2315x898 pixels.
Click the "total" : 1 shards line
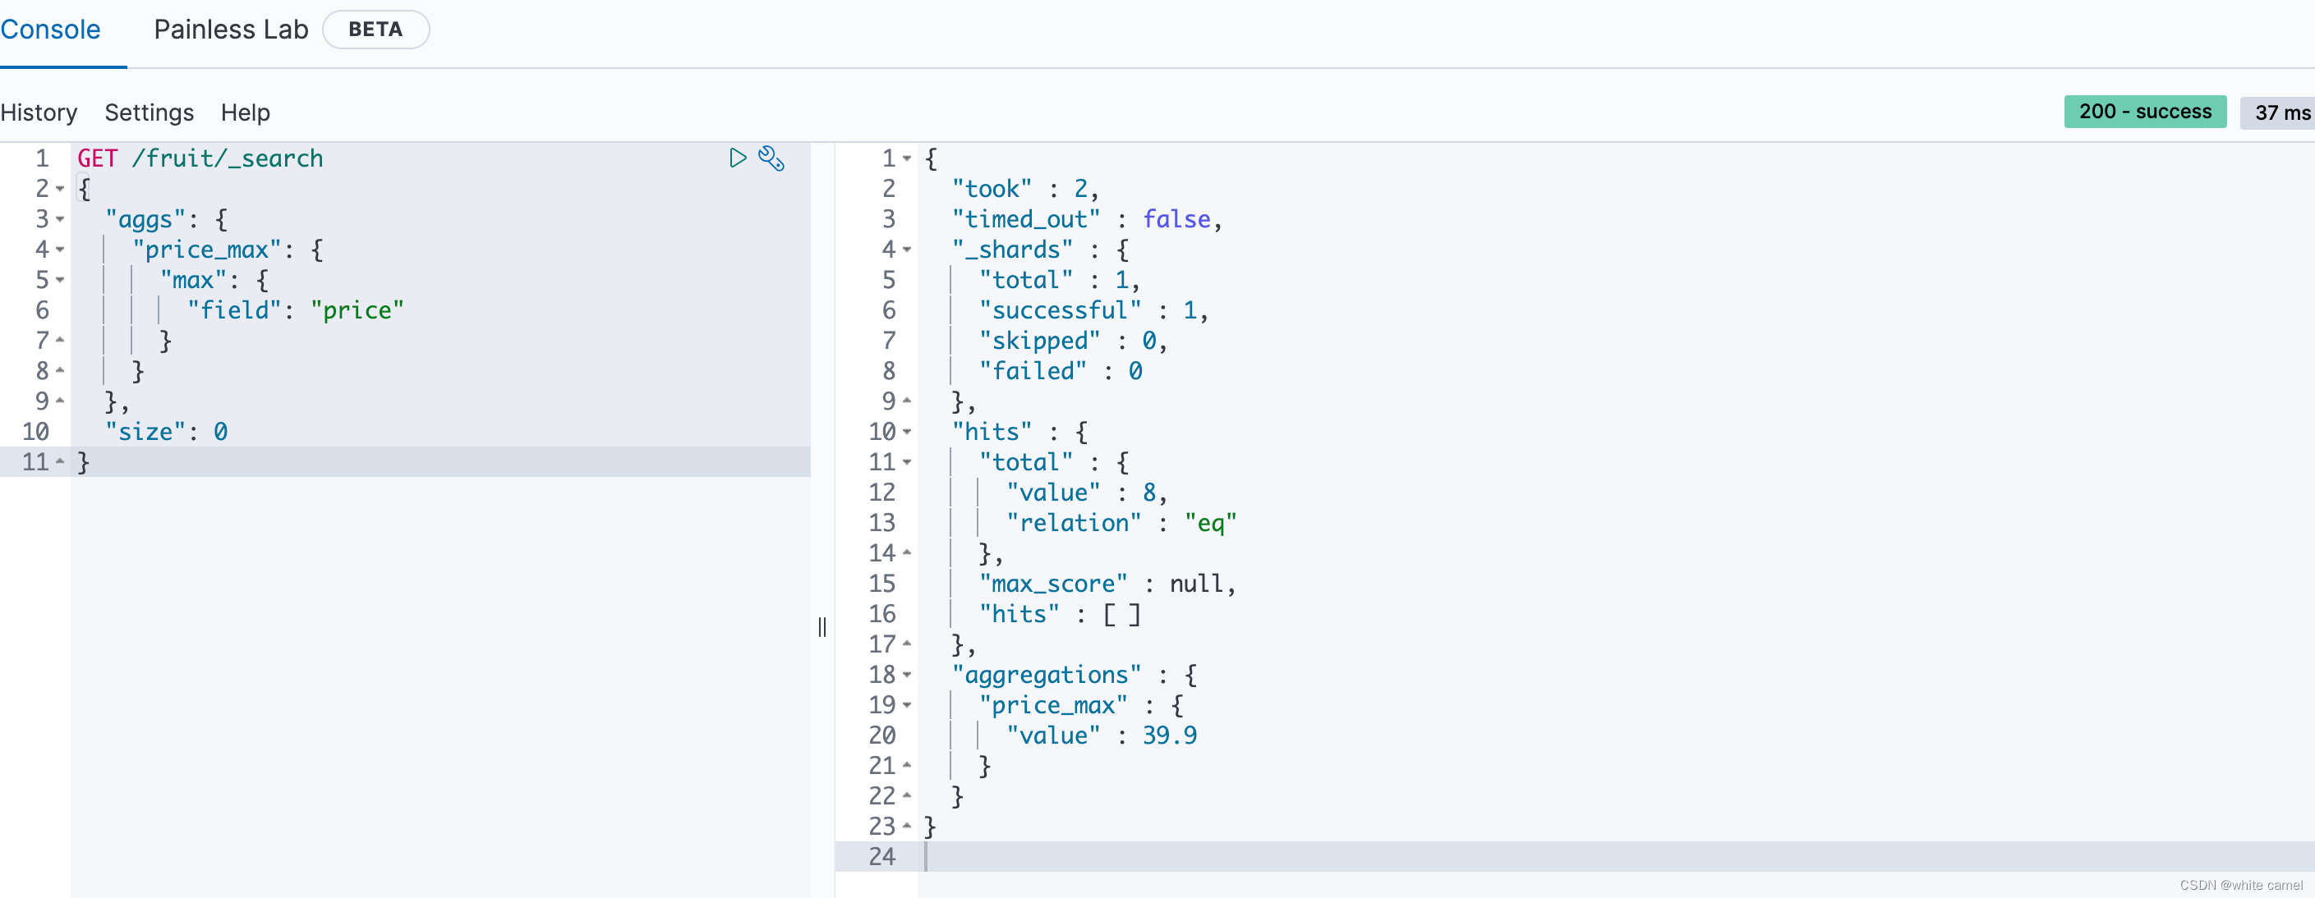coord(1061,280)
